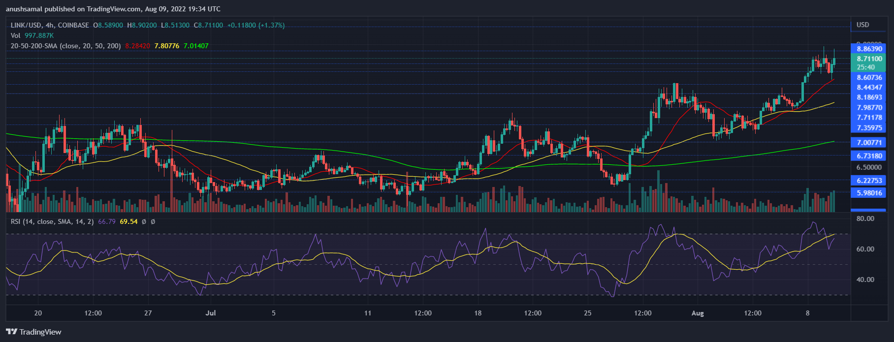
Task: Click the 25 date label on time axis
Action: tap(588, 313)
